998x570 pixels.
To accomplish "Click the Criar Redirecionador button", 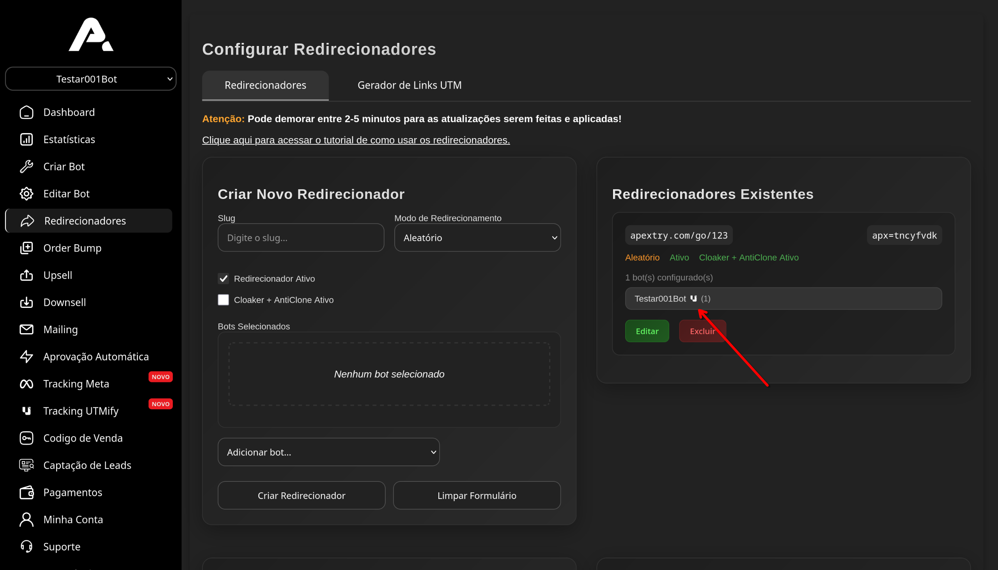I will pos(301,495).
